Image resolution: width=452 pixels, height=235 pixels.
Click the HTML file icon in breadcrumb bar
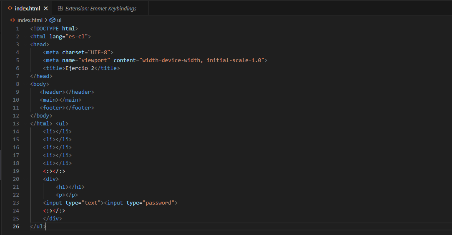tap(13, 20)
